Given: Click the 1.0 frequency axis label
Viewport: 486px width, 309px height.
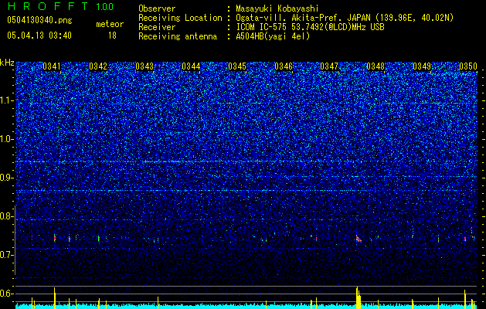Looking at the screenshot, I should click(7, 139).
